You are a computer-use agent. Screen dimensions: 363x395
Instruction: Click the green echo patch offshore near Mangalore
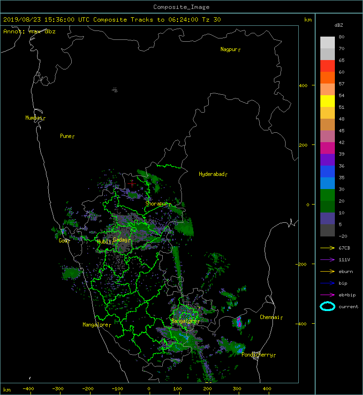71,273
